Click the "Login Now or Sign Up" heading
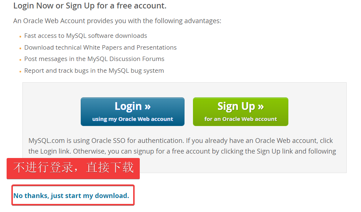 click(90, 6)
